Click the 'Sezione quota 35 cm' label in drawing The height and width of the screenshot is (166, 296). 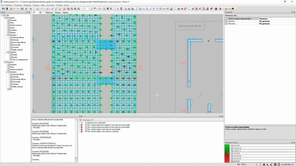point(190,26)
